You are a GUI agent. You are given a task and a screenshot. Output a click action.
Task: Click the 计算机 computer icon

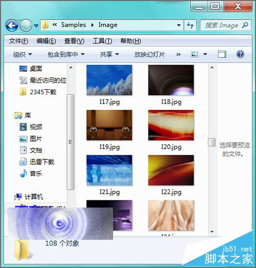pos(18,197)
